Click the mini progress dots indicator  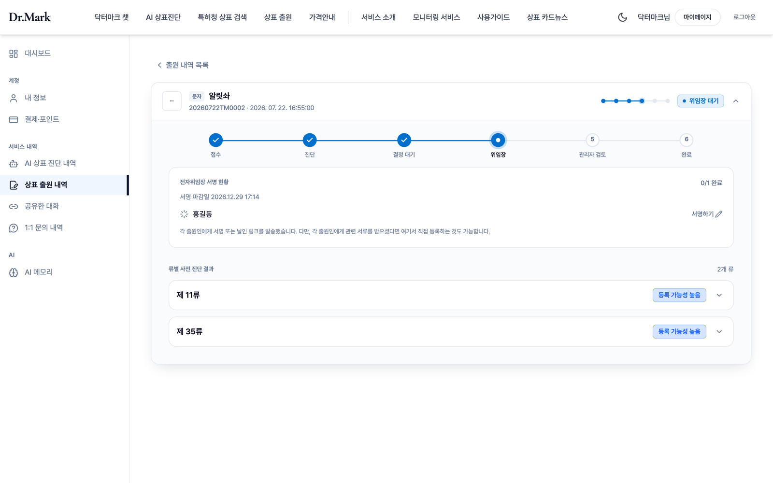pyautogui.click(x=635, y=101)
